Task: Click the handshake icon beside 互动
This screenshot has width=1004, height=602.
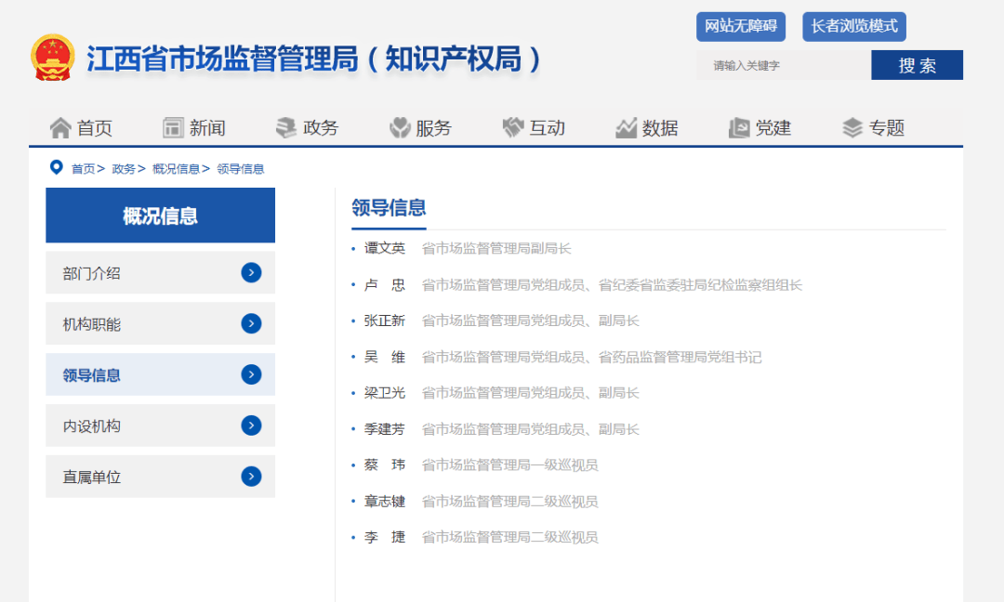Action: click(x=513, y=128)
